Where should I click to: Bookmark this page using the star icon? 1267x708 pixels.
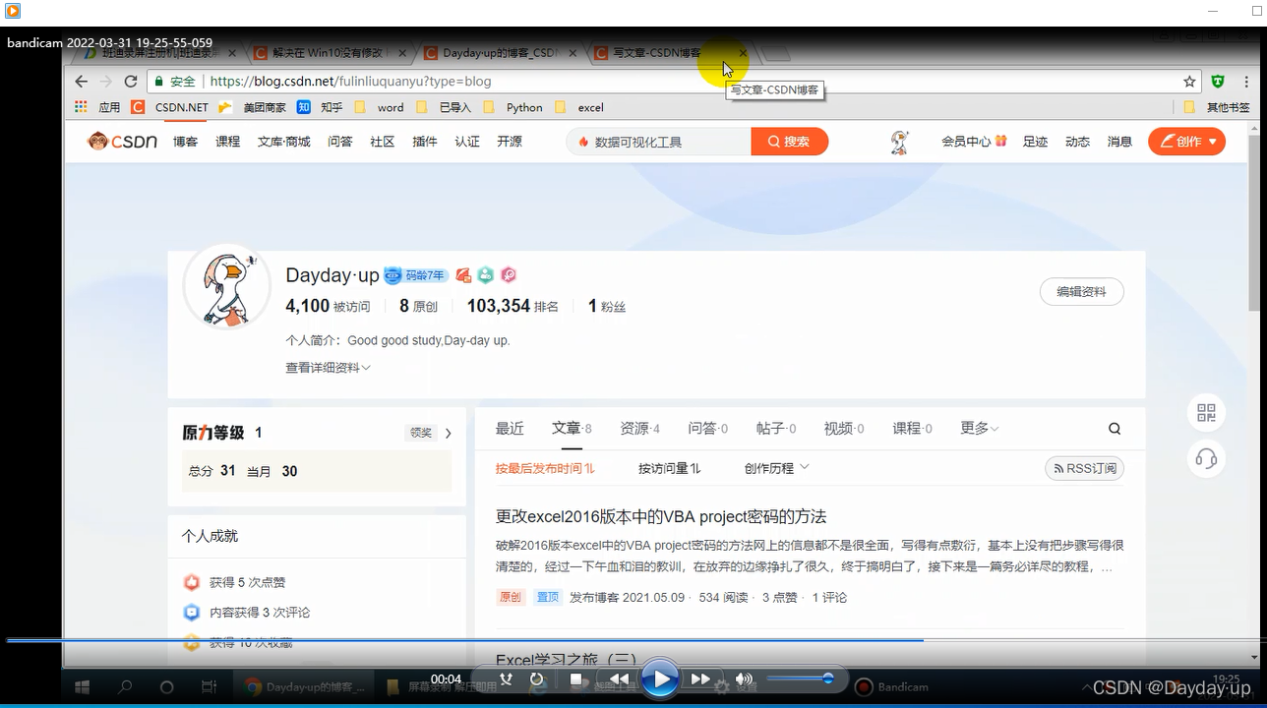pyautogui.click(x=1189, y=82)
